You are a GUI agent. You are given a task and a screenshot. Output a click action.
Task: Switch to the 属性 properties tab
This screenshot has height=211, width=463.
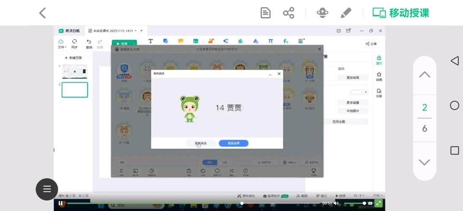[x=379, y=60]
